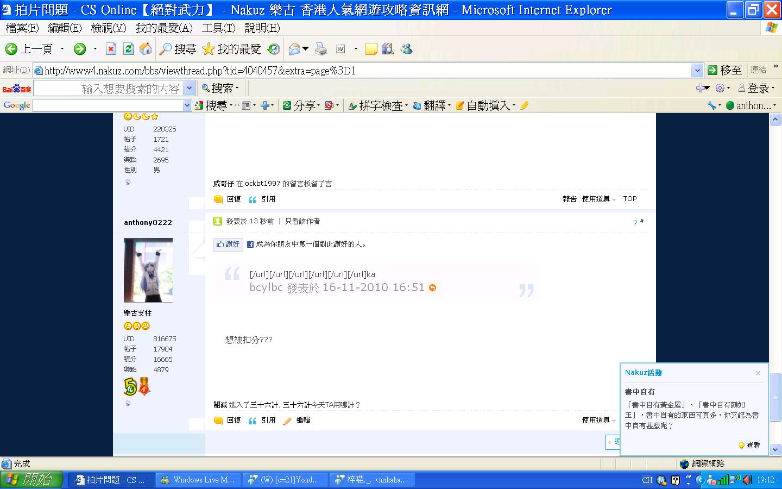This screenshot has height=489, width=782.
Task: Click the vertical scrollbar down arrow
Action: coord(775,450)
